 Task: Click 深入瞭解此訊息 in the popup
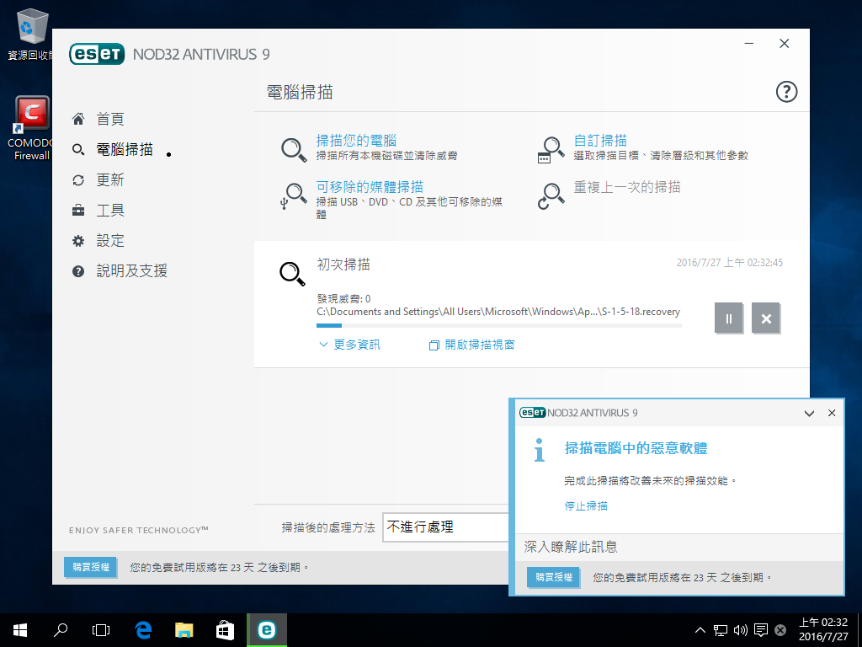(571, 547)
